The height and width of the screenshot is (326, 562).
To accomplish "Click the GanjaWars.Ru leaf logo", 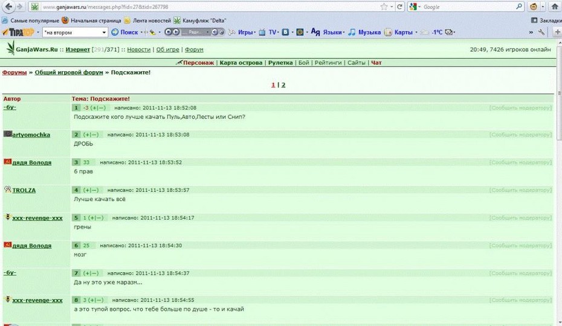I will tap(11, 48).
